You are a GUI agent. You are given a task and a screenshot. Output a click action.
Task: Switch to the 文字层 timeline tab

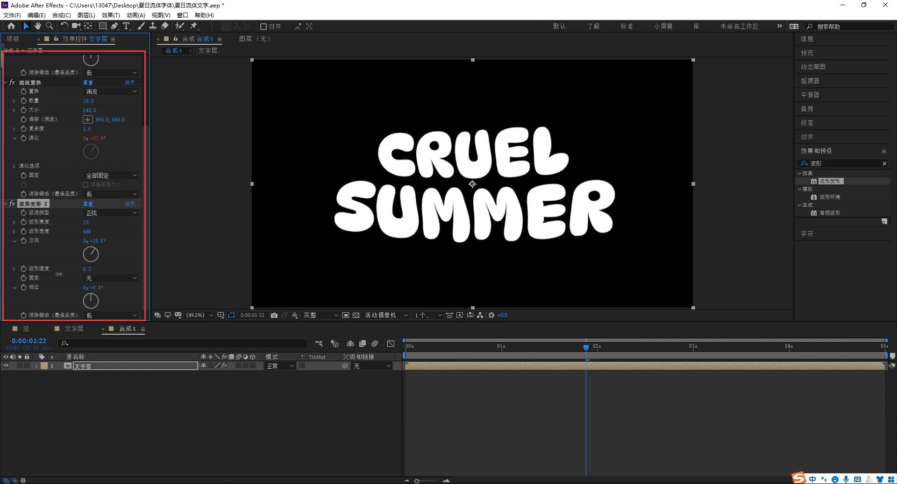(x=74, y=329)
